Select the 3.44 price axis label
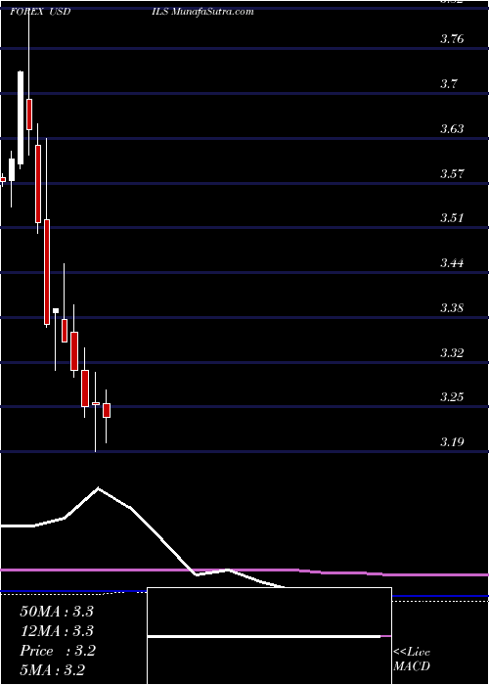 pyautogui.click(x=452, y=263)
